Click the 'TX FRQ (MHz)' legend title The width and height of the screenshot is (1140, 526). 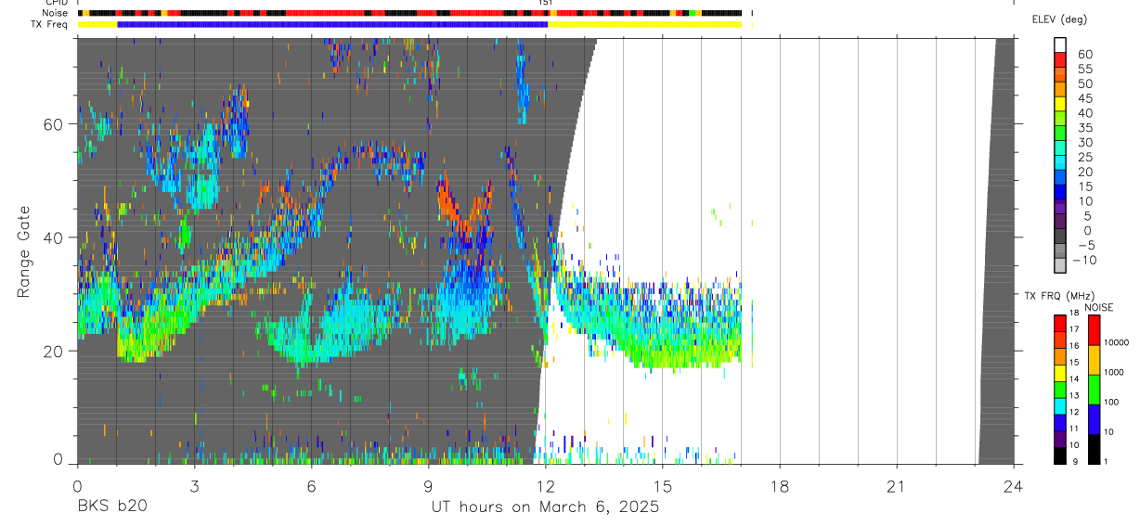tap(1057, 296)
